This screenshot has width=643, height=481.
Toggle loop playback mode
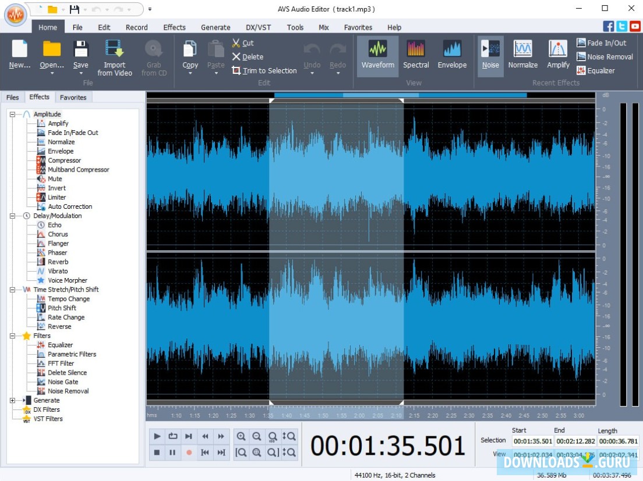(172, 436)
